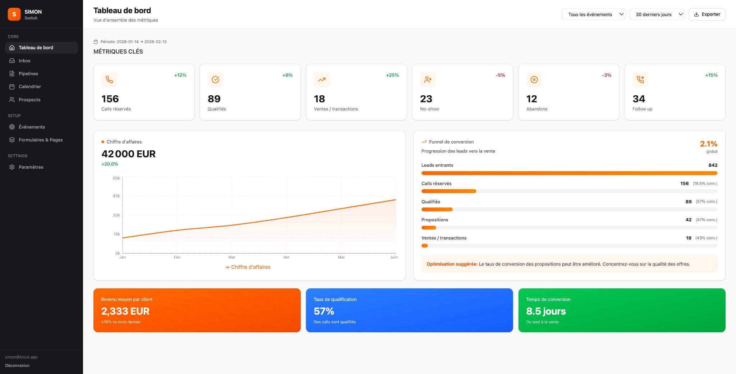Toggle the Chiffre d'affaires legend item
Image resolution: width=736 pixels, height=374 pixels.
click(x=248, y=267)
